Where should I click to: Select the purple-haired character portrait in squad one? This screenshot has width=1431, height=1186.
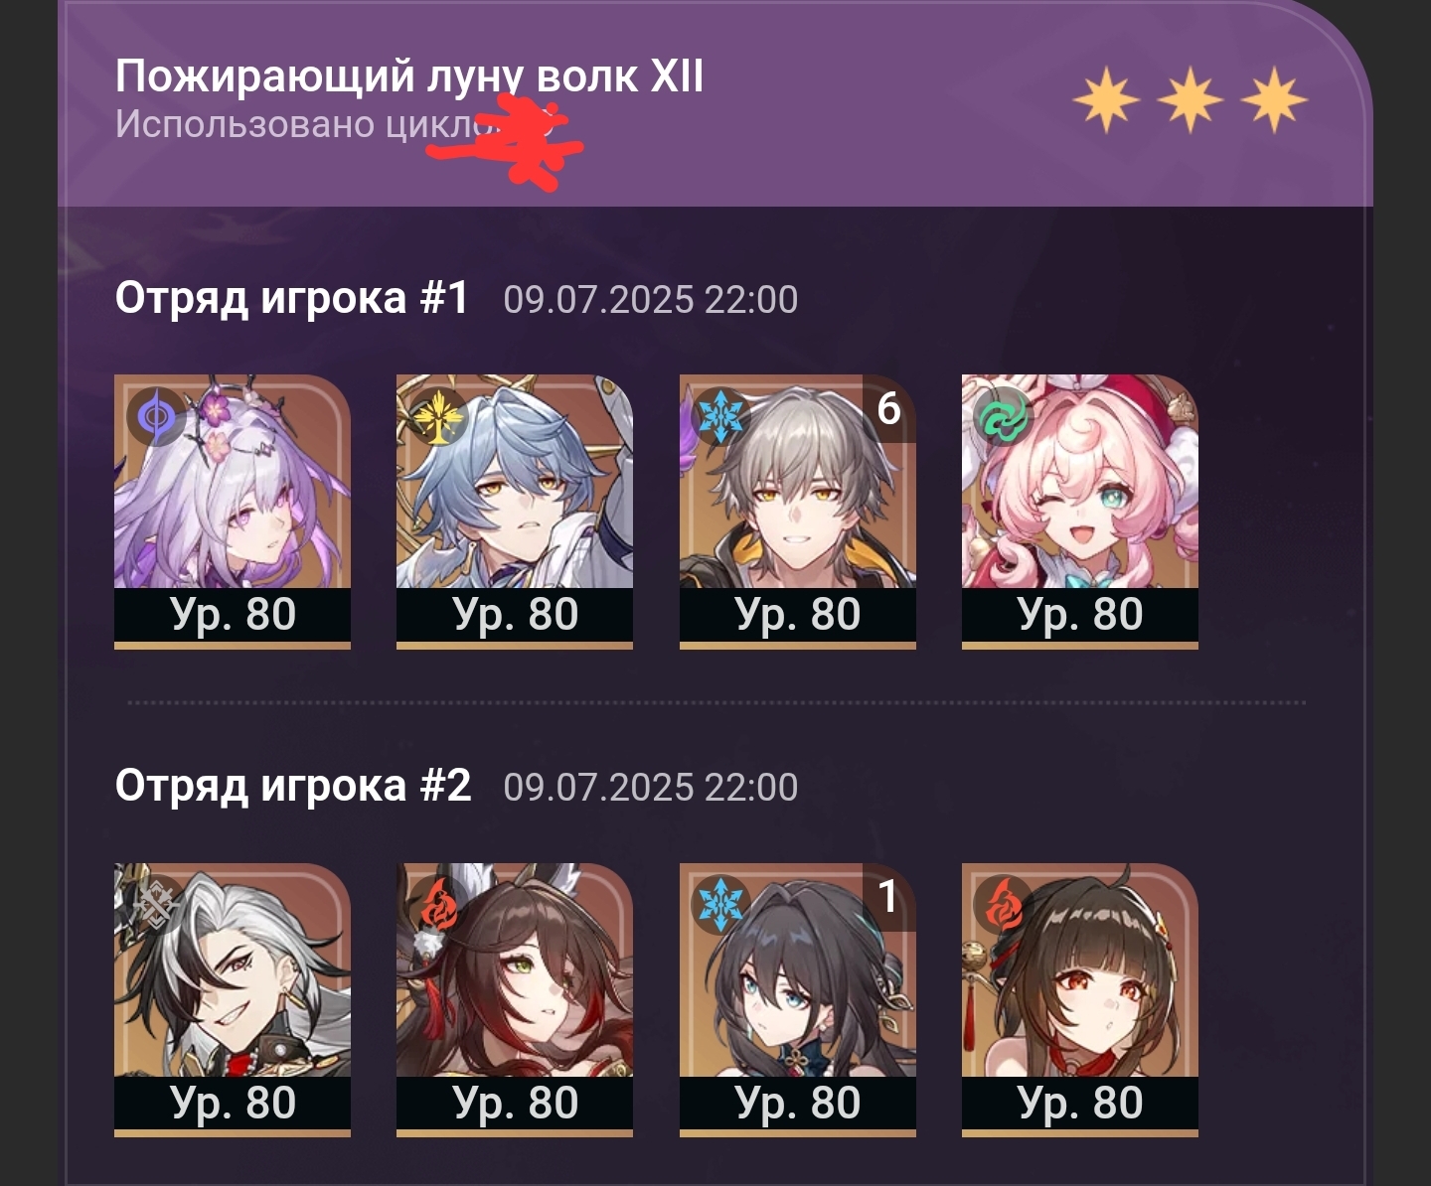point(233,512)
